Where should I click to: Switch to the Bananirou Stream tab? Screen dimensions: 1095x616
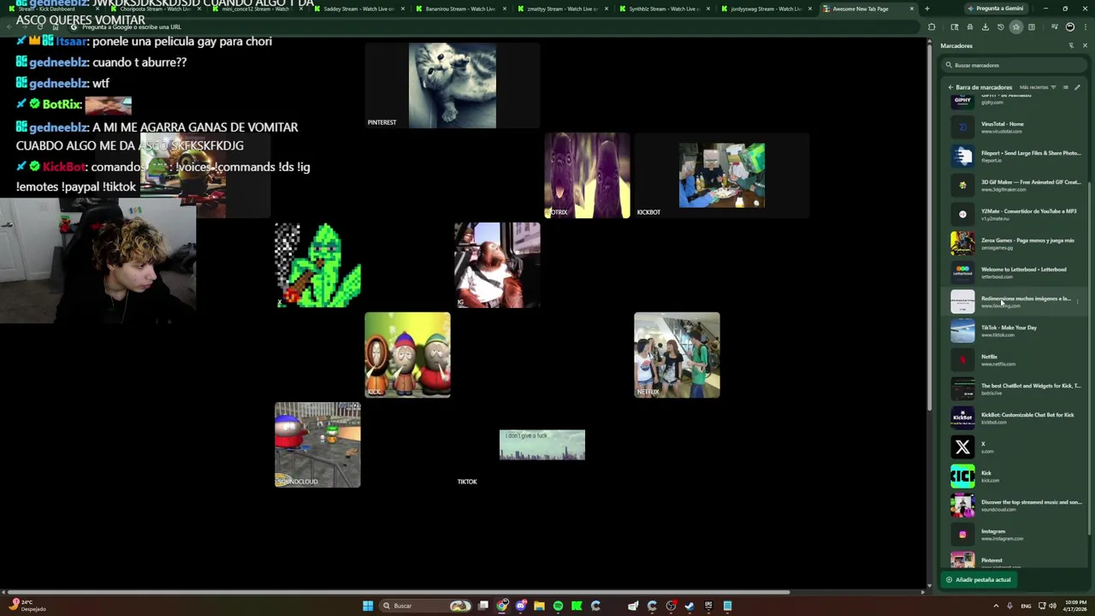click(x=459, y=9)
